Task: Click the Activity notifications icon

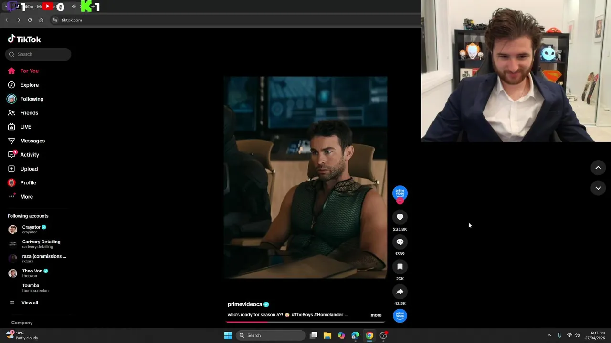Action: coord(11,154)
